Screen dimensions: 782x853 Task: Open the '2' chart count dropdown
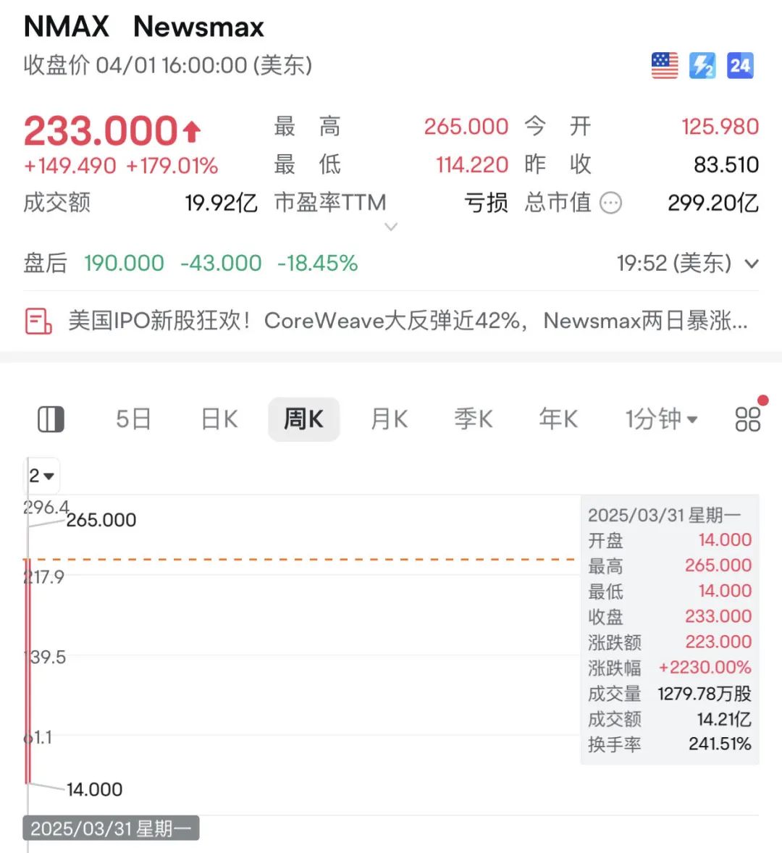(x=42, y=476)
